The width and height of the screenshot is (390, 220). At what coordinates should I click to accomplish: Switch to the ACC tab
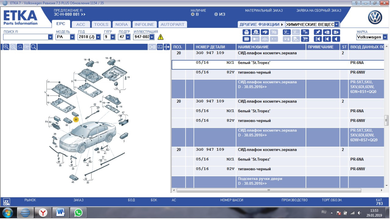point(81,24)
